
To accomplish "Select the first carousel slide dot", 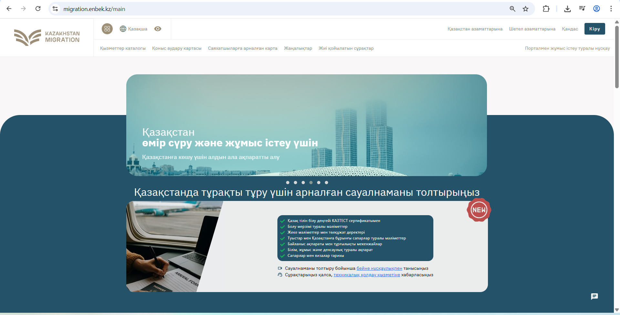I will tap(288, 183).
